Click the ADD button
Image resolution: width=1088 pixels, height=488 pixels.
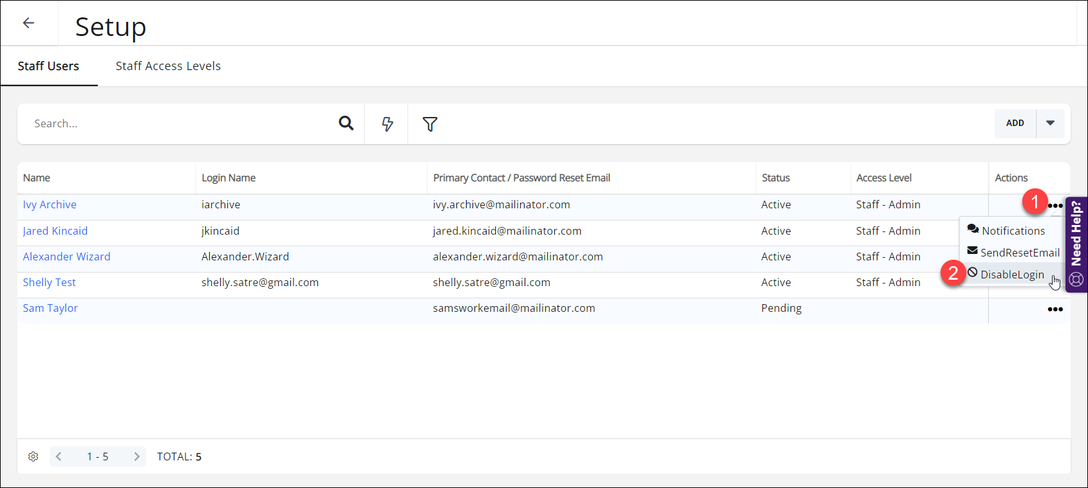(x=1015, y=123)
